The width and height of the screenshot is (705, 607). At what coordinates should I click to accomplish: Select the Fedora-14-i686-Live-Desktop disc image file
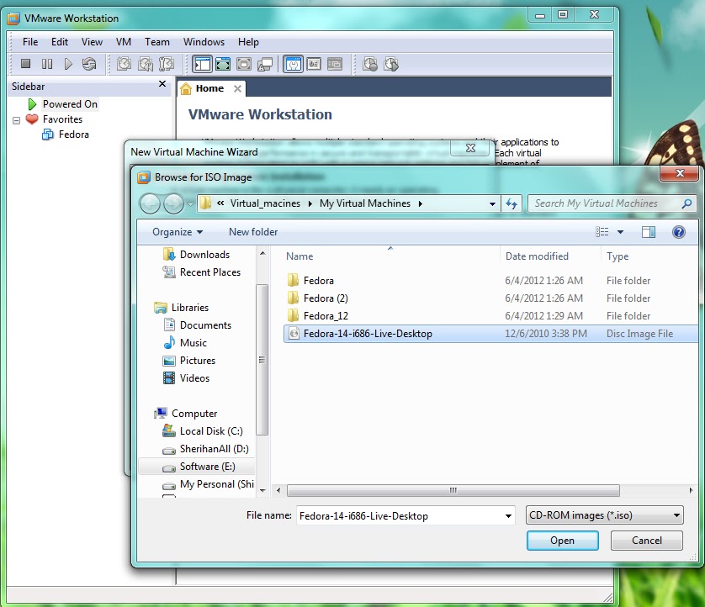(x=490, y=334)
